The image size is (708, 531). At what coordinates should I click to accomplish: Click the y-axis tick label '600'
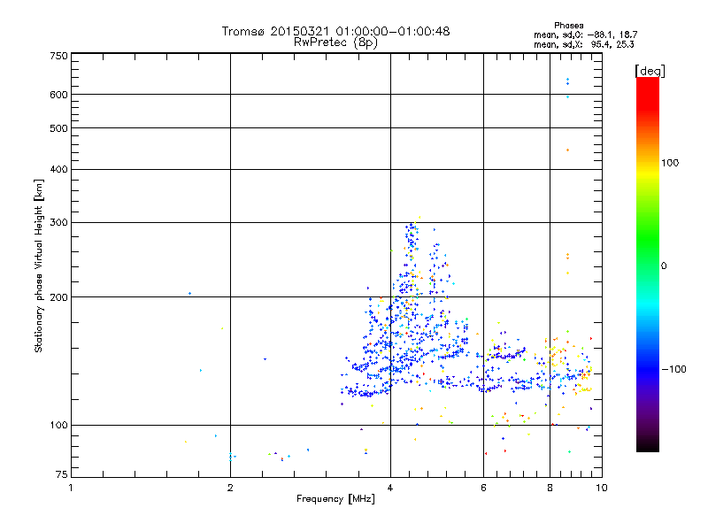pyautogui.click(x=58, y=95)
